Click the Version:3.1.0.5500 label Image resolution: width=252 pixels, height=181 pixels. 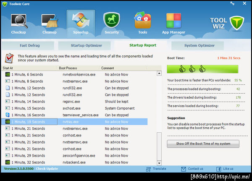(19, 169)
